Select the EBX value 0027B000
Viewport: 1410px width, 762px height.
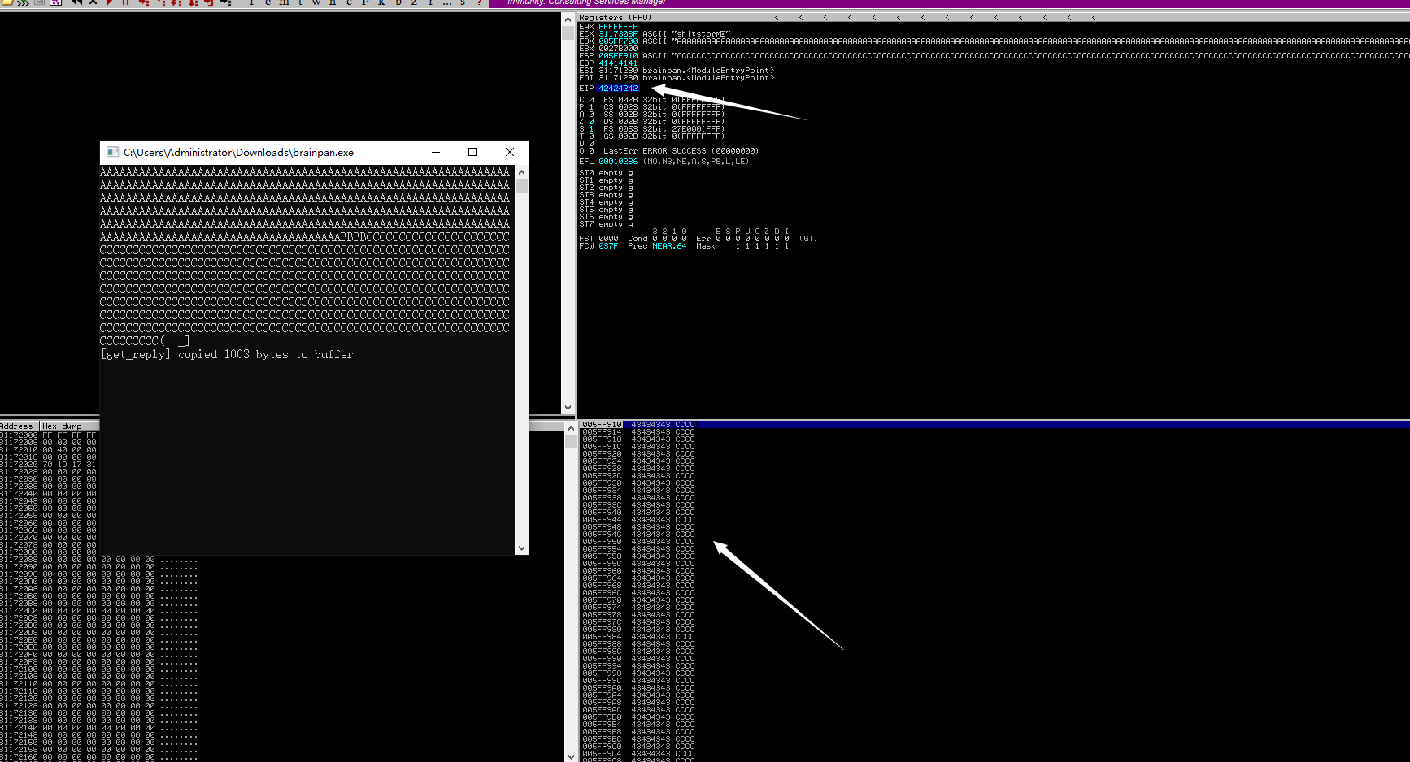pyautogui.click(x=618, y=49)
